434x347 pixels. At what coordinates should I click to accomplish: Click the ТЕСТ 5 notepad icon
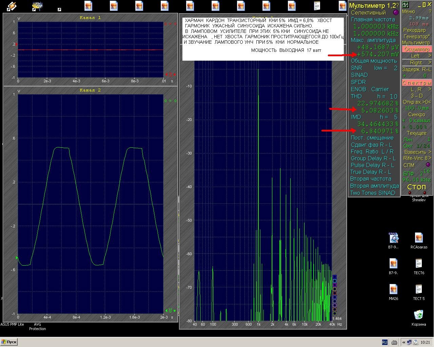tap(419, 290)
